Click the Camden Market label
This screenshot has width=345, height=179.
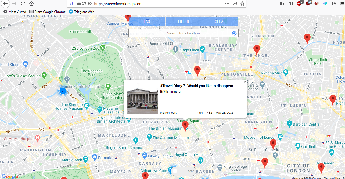(x=120, y=23)
